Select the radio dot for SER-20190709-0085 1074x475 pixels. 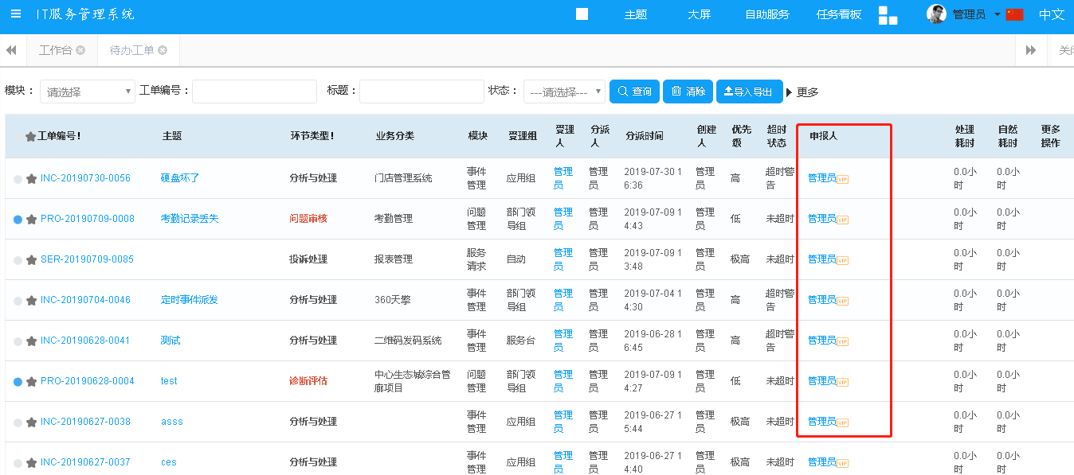pyautogui.click(x=18, y=259)
